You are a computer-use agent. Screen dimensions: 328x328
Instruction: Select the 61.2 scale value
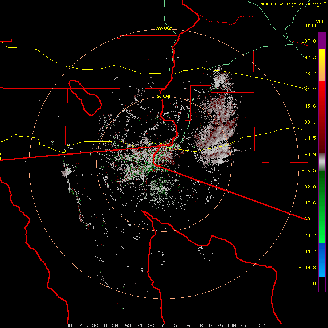coord(310,90)
